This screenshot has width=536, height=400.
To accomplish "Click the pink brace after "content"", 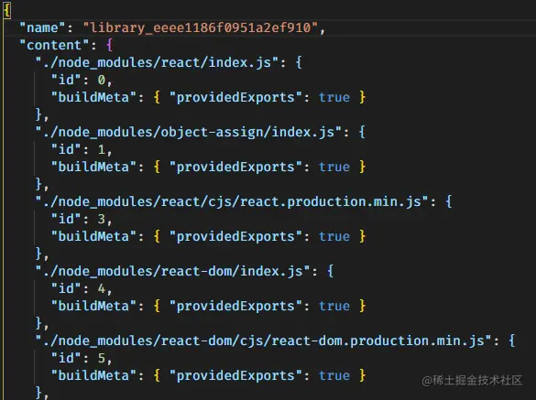I will click(x=110, y=45).
